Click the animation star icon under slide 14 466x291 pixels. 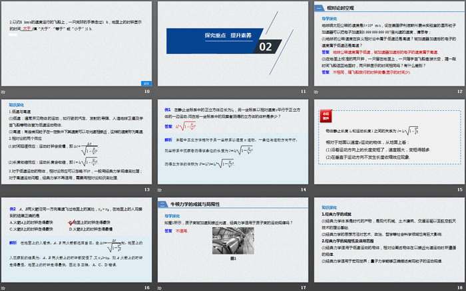[x=160, y=190]
